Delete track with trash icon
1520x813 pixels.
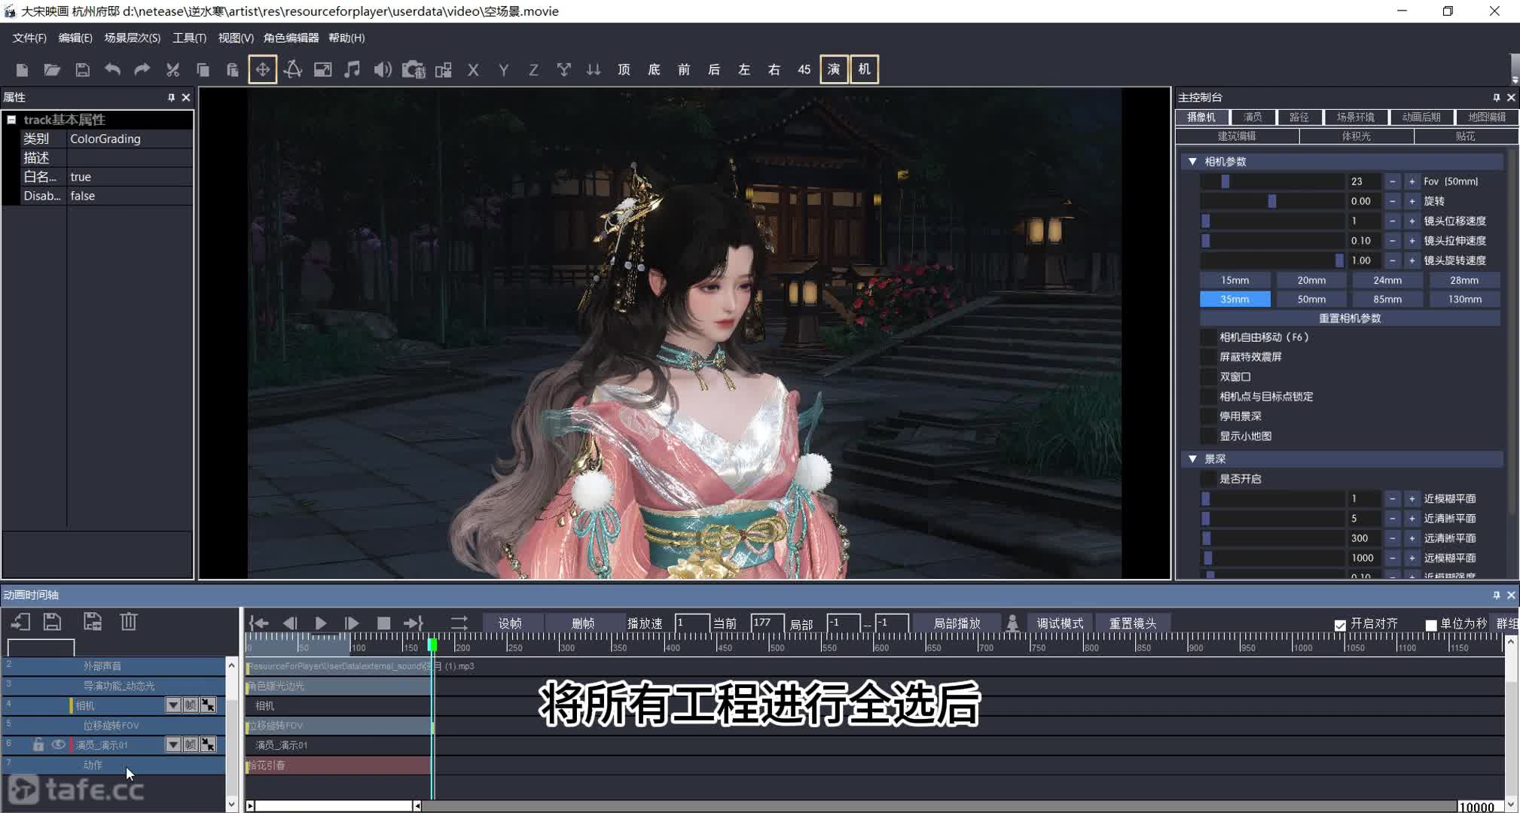(129, 622)
